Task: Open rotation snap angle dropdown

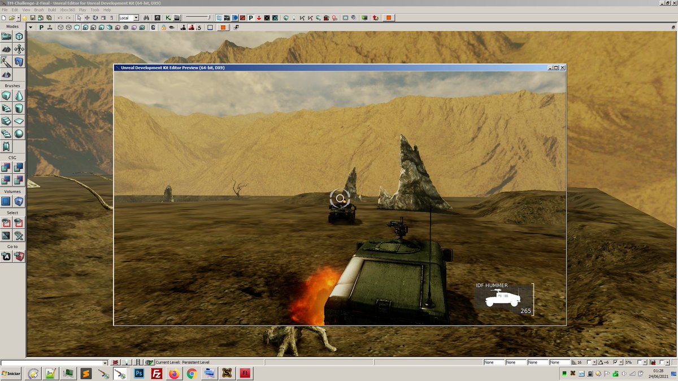Action: pyautogui.click(x=621, y=362)
